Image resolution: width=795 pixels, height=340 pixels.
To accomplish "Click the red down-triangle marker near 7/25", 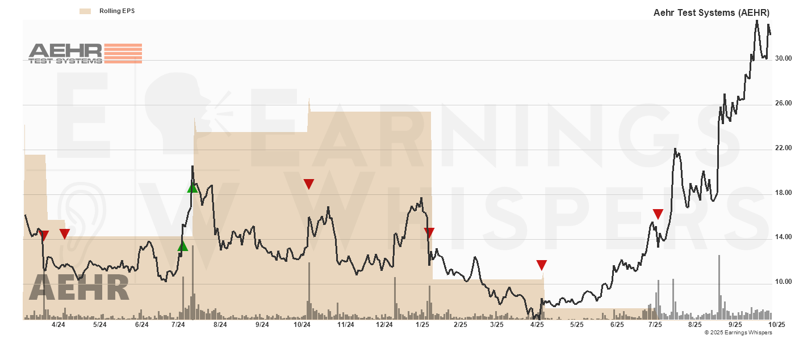I will 658,214.
